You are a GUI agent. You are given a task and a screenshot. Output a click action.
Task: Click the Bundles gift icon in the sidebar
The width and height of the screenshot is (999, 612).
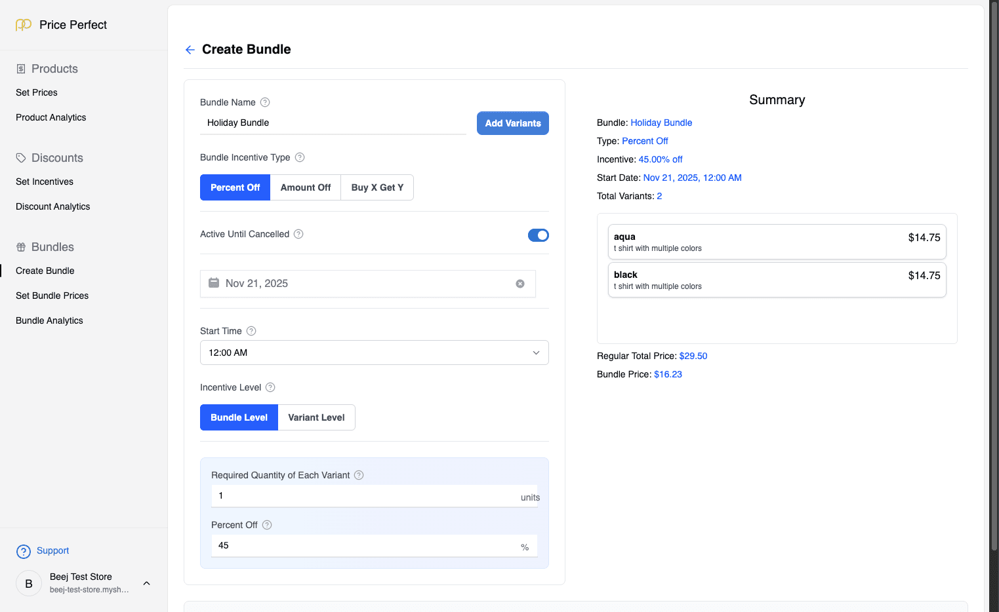pyautogui.click(x=20, y=247)
